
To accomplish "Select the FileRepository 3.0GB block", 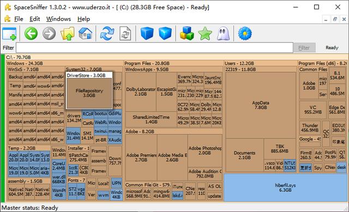I will [89, 93].
